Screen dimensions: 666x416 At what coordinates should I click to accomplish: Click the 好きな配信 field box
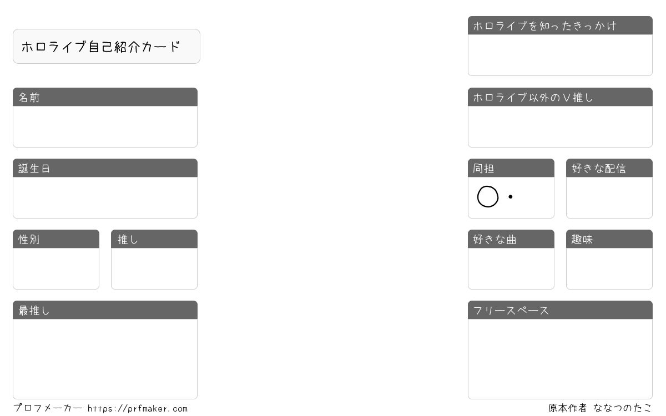point(609,197)
